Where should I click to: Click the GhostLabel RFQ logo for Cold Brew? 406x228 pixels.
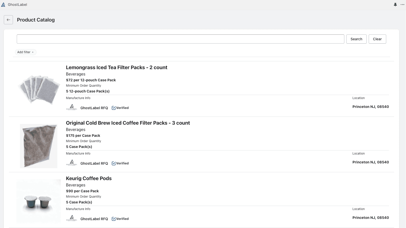72,162
